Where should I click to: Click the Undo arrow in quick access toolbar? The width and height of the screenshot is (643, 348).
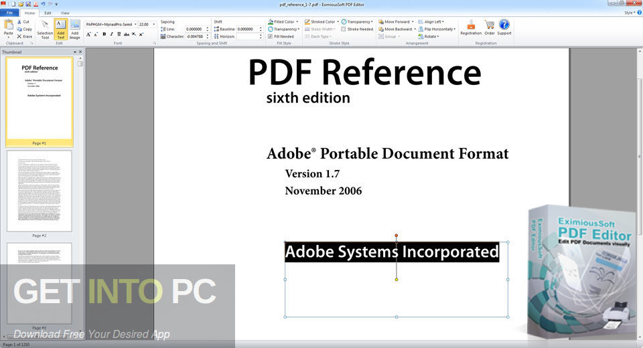pyautogui.click(x=43, y=4)
